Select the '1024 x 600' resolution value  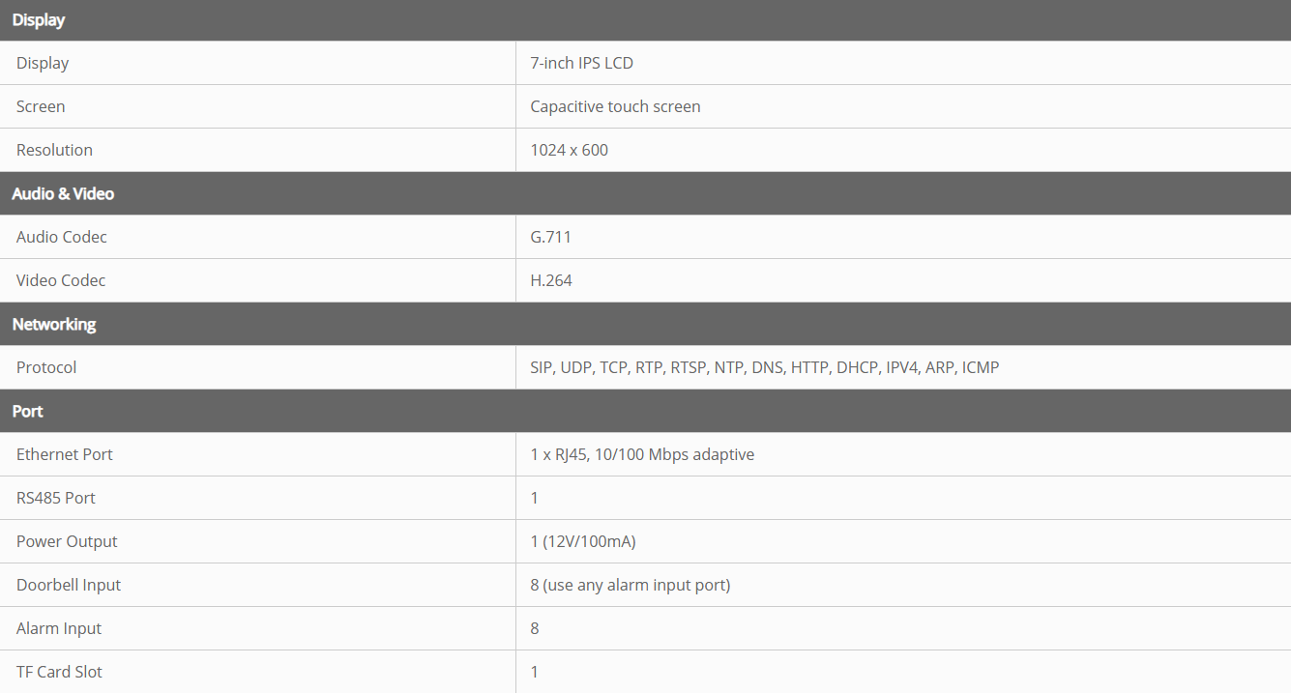click(x=569, y=150)
